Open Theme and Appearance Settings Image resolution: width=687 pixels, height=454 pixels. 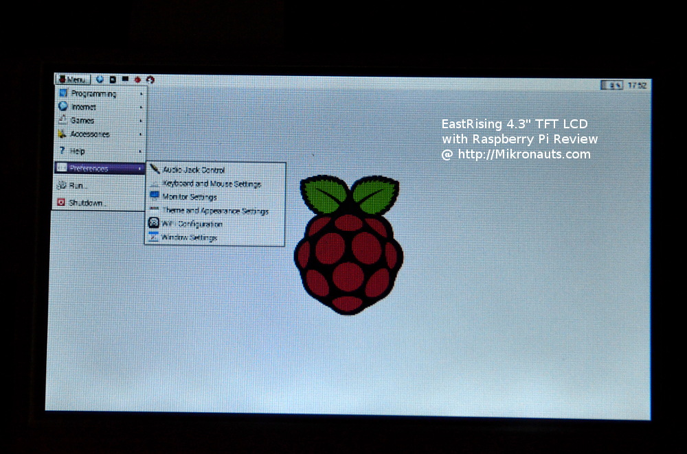click(214, 211)
